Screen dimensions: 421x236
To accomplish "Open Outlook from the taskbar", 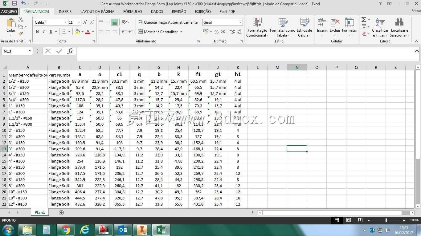I will [123, 230].
